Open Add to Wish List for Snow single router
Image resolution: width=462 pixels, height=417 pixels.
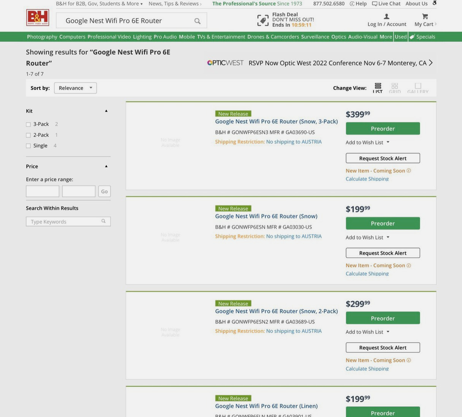click(x=367, y=237)
